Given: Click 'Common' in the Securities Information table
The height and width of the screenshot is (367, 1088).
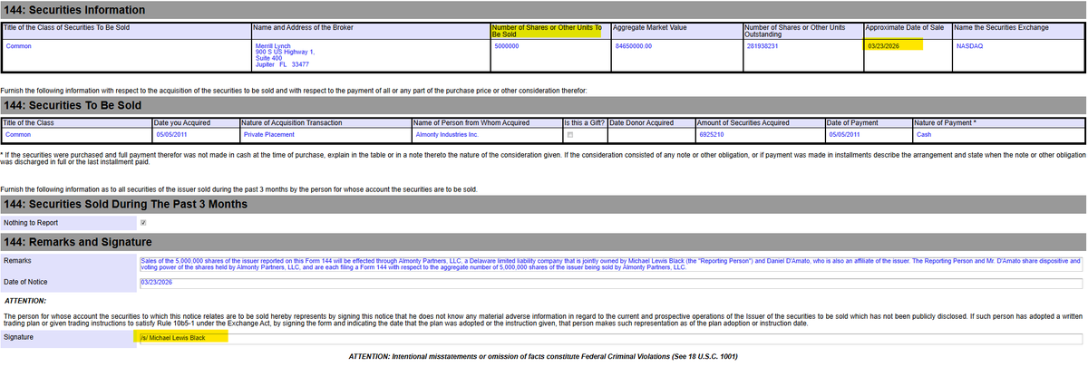Looking at the screenshot, I should point(18,45).
